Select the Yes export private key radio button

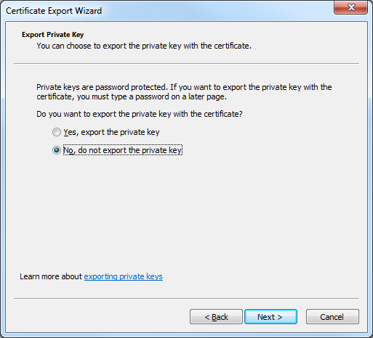57,132
